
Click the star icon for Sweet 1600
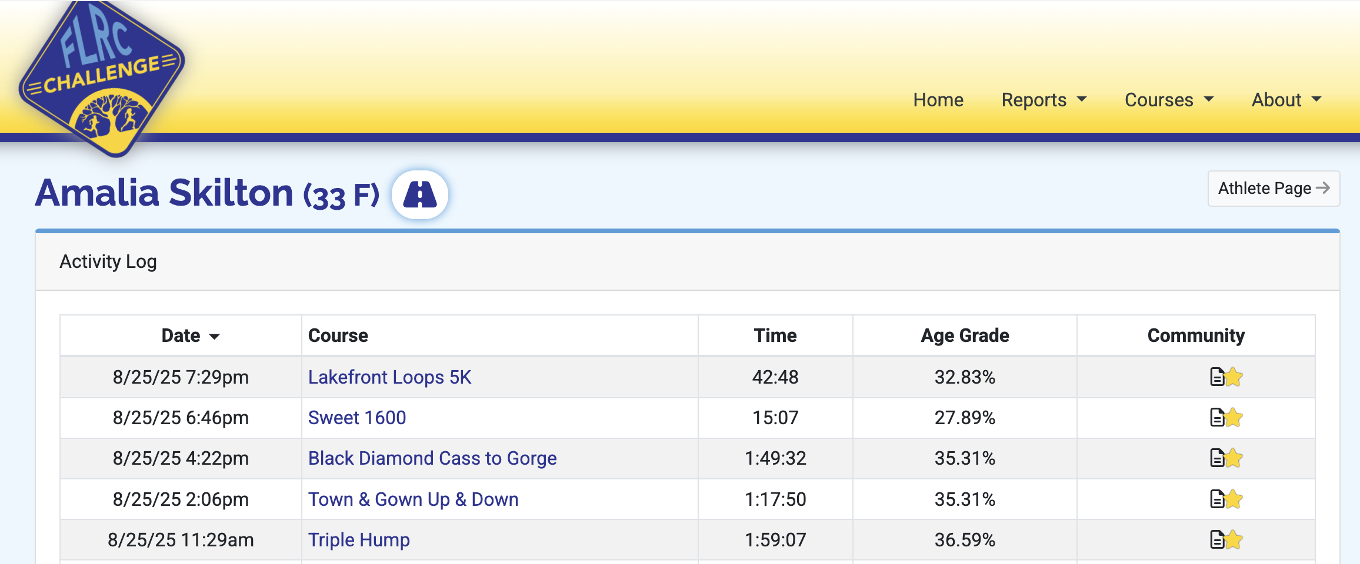[1234, 418]
